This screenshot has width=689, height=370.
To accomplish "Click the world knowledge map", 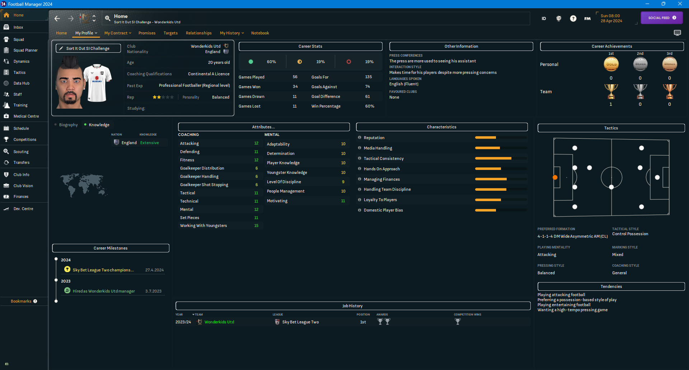I will [x=84, y=185].
